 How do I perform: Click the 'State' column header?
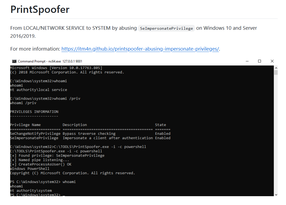click(160, 125)
